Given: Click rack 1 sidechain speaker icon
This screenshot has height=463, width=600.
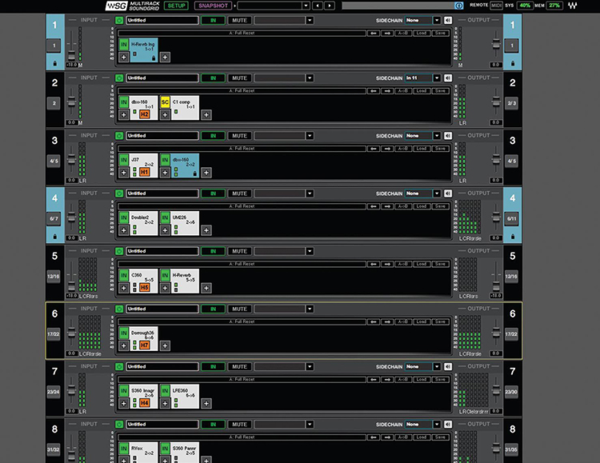Looking at the screenshot, I should pos(448,20).
